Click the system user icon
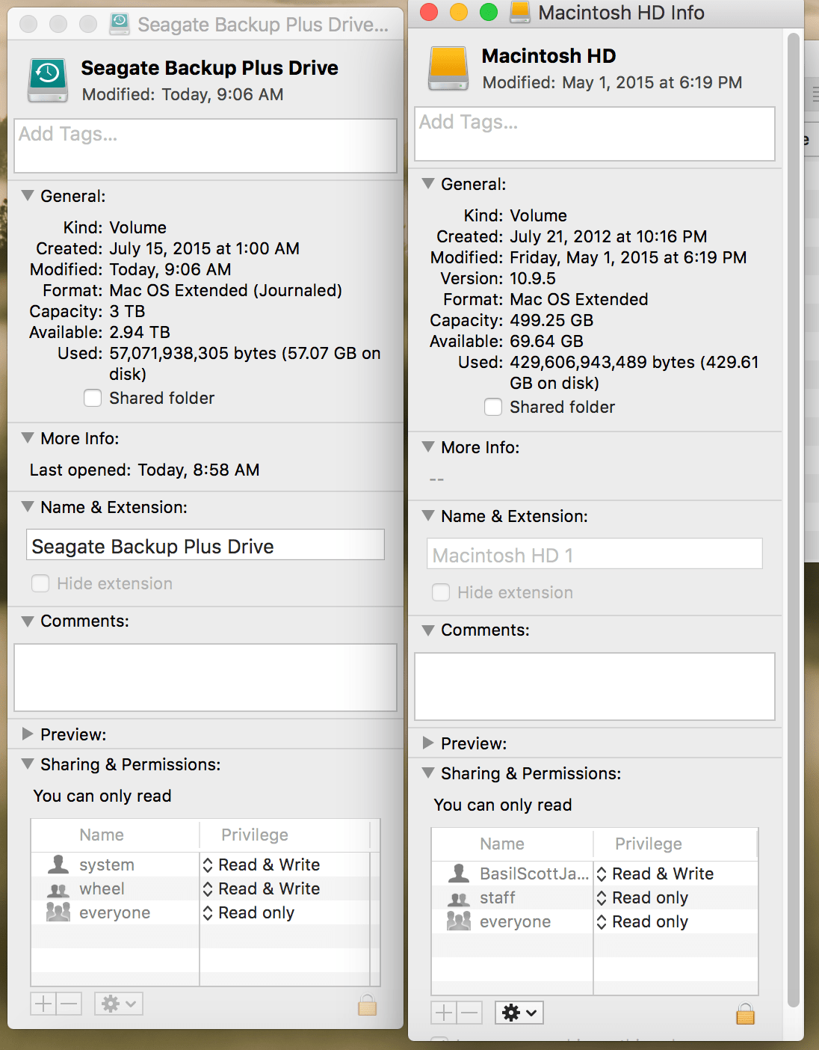 58,864
